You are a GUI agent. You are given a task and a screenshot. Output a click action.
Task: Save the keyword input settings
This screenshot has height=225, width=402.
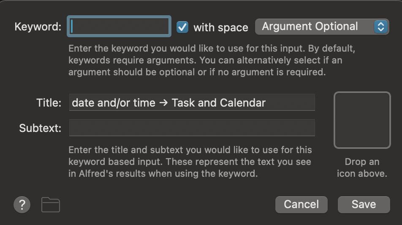(364, 205)
